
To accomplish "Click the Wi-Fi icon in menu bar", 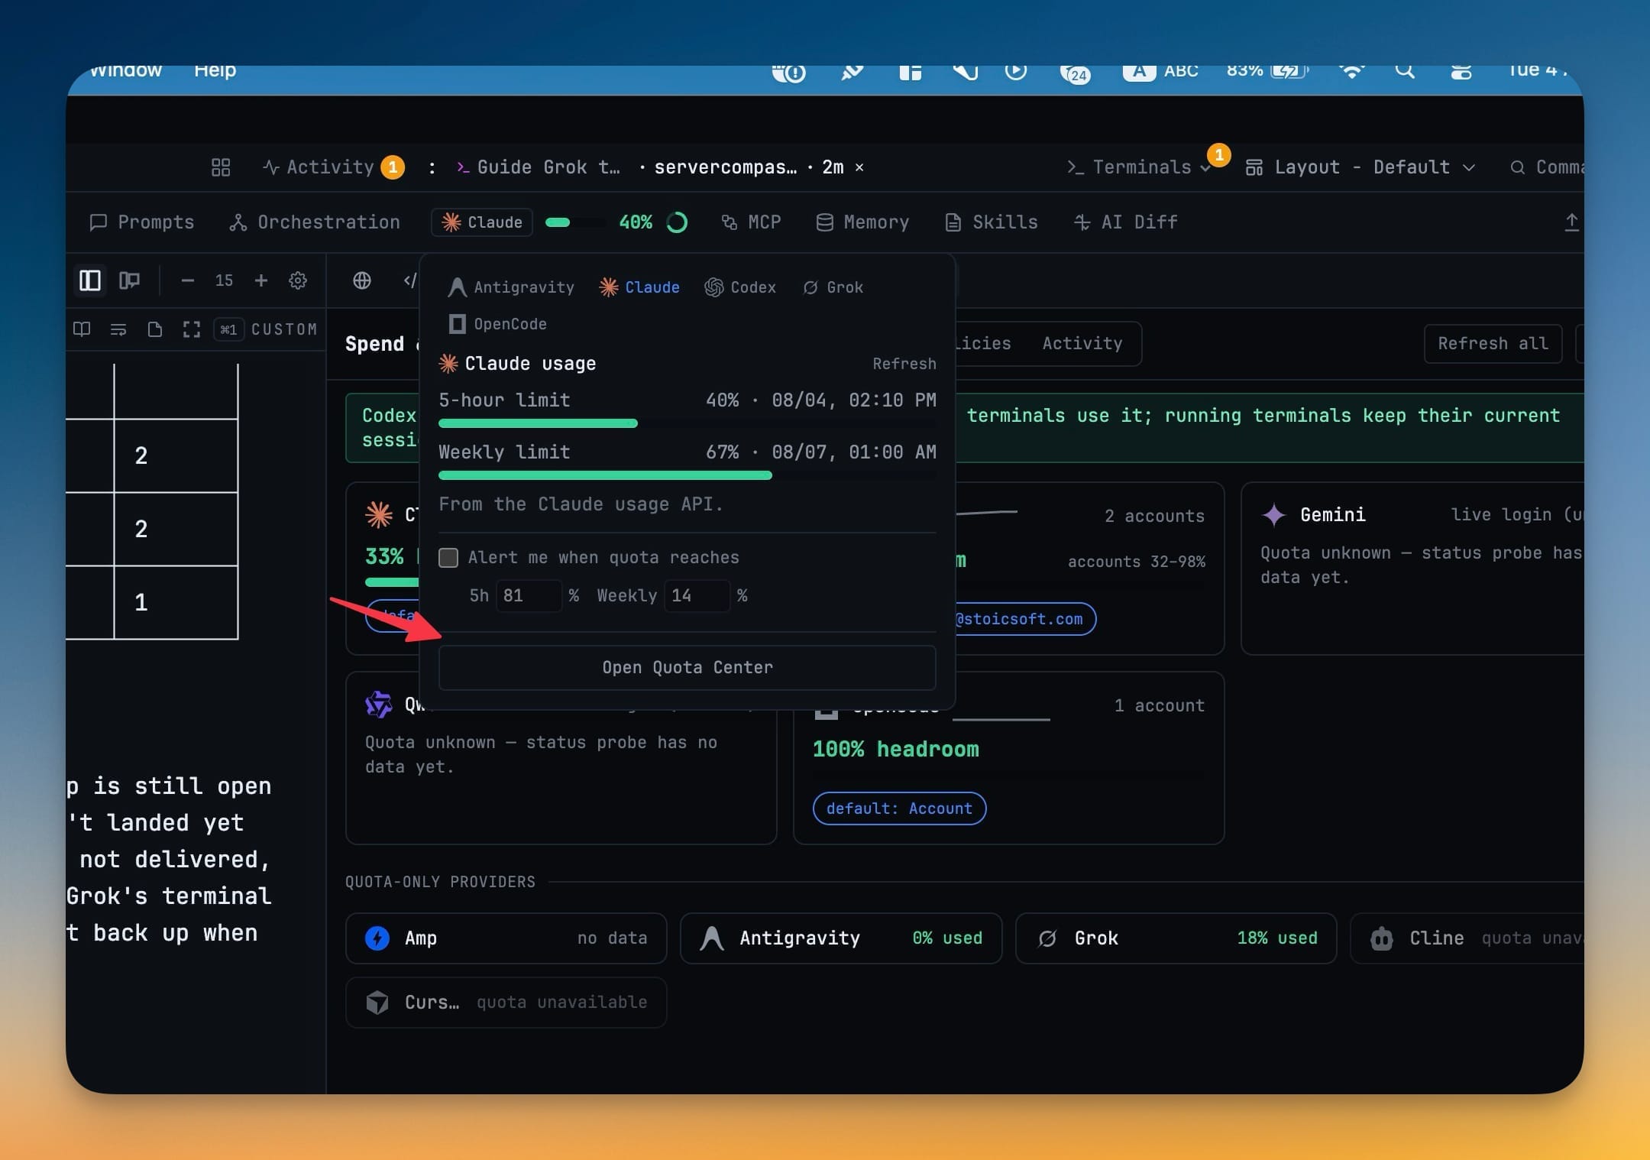I will (1351, 71).
